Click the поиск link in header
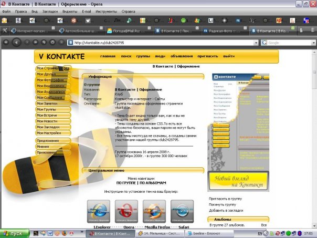The width and height of the screenshot is (317, 238). point(126,56)
